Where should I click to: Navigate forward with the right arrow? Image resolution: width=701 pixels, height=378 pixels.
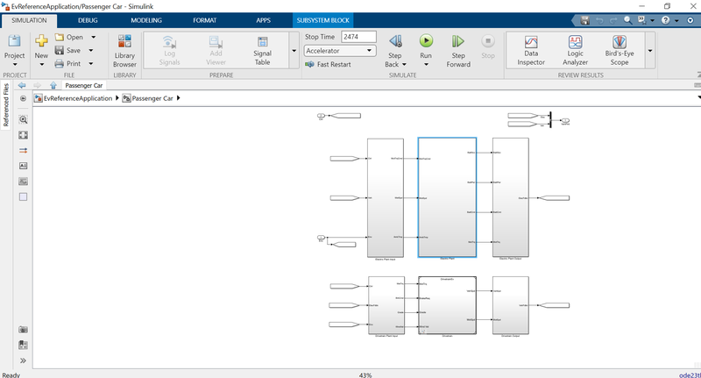tap(37, 85)
